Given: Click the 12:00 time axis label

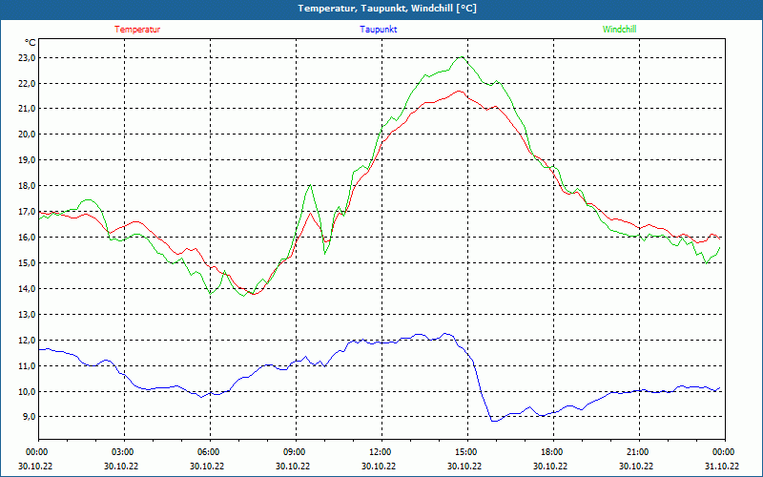Looking at the screenshot, I should tap(380, 452).
